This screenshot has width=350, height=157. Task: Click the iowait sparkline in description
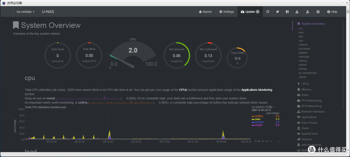[x=88, y=98]
